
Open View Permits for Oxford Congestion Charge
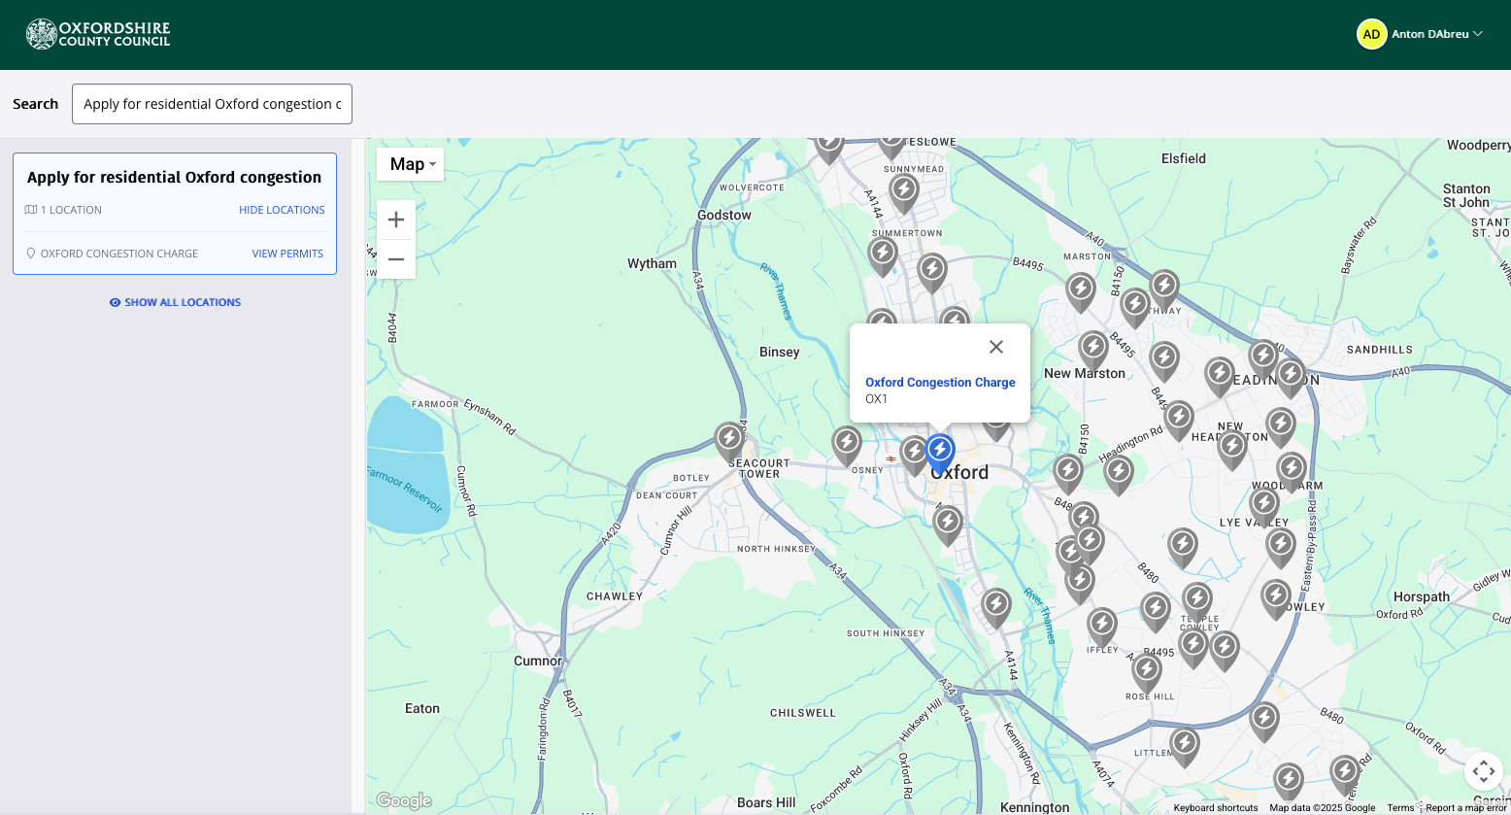click(287, 254)
